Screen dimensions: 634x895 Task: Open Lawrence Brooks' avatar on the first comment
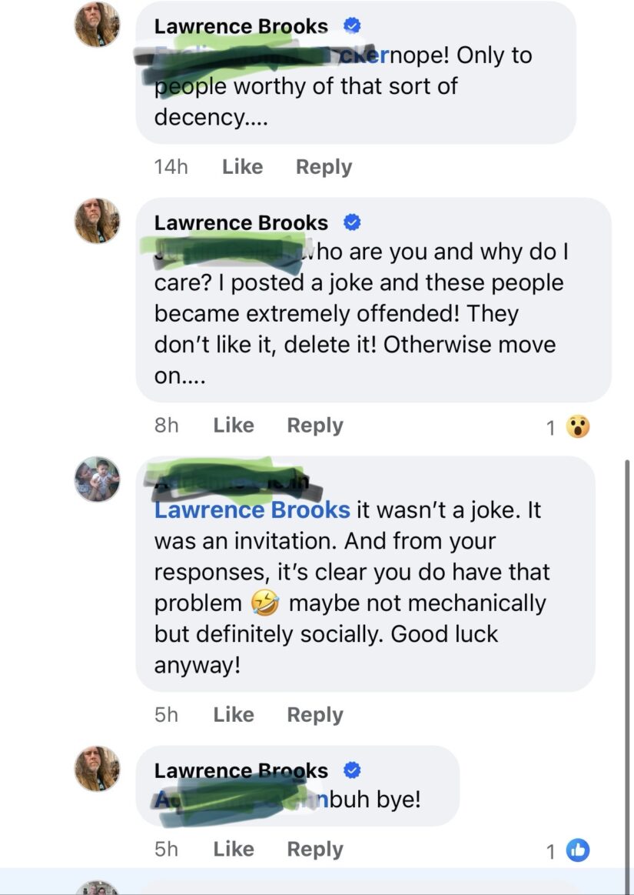(x=98, y=25)
